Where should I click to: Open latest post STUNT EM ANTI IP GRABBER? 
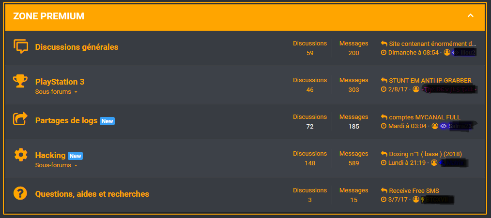(x=430, y=80)
